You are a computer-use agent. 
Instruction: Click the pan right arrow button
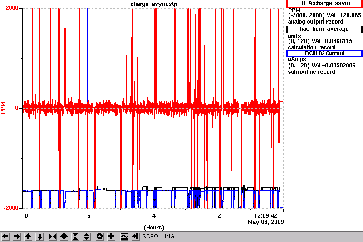pos(17,237)
